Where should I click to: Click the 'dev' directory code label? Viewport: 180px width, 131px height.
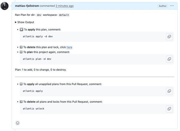[x=39, y=15]
